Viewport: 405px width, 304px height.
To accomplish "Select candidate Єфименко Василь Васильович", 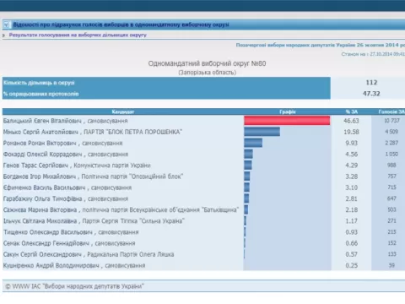I will [44, 187].
